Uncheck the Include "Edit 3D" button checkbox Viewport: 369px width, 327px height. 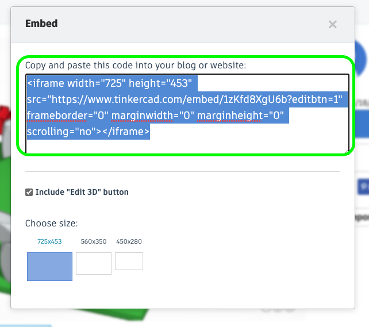click(x=29, y=192)
